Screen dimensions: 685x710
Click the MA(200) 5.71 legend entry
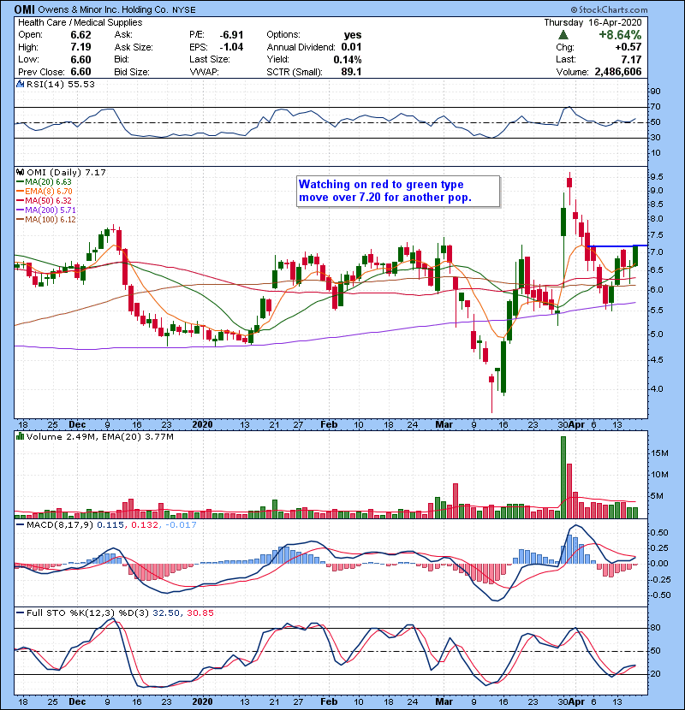point(45,210)
